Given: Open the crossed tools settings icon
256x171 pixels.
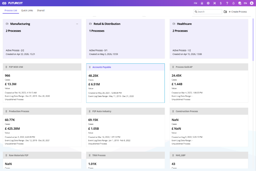Looking at the screenshot, I should [x=215, y=3].
